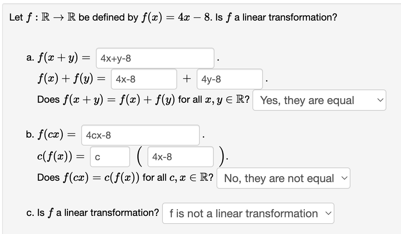401x234 pixels.
Task: Edit the coefficient box before the parentheses
Action: click(109, 157)
